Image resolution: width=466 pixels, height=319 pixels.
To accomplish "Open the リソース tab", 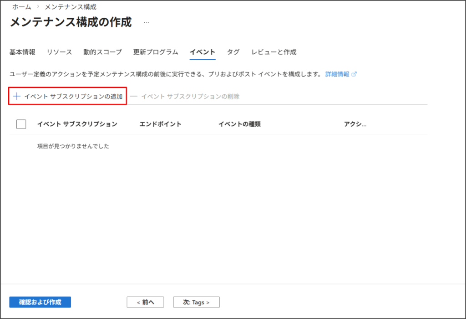I will point(59,52).
